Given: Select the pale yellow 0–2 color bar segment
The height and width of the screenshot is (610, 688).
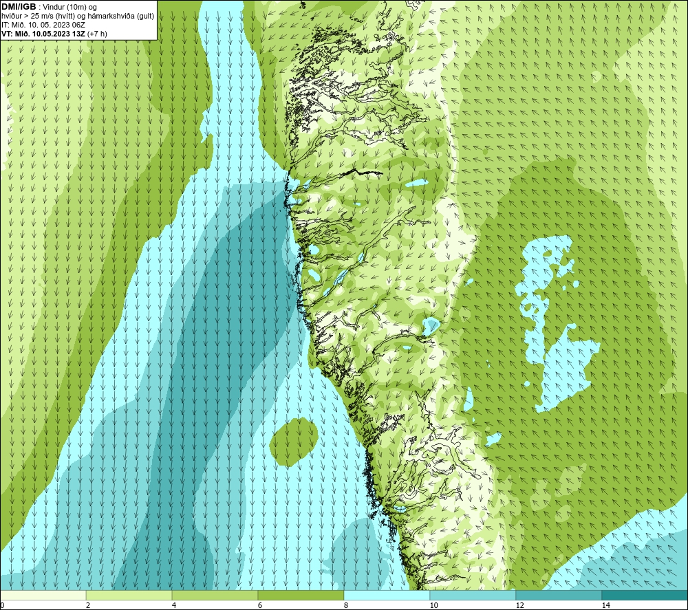Looking at the screenshot, I should tap(43, 596).
